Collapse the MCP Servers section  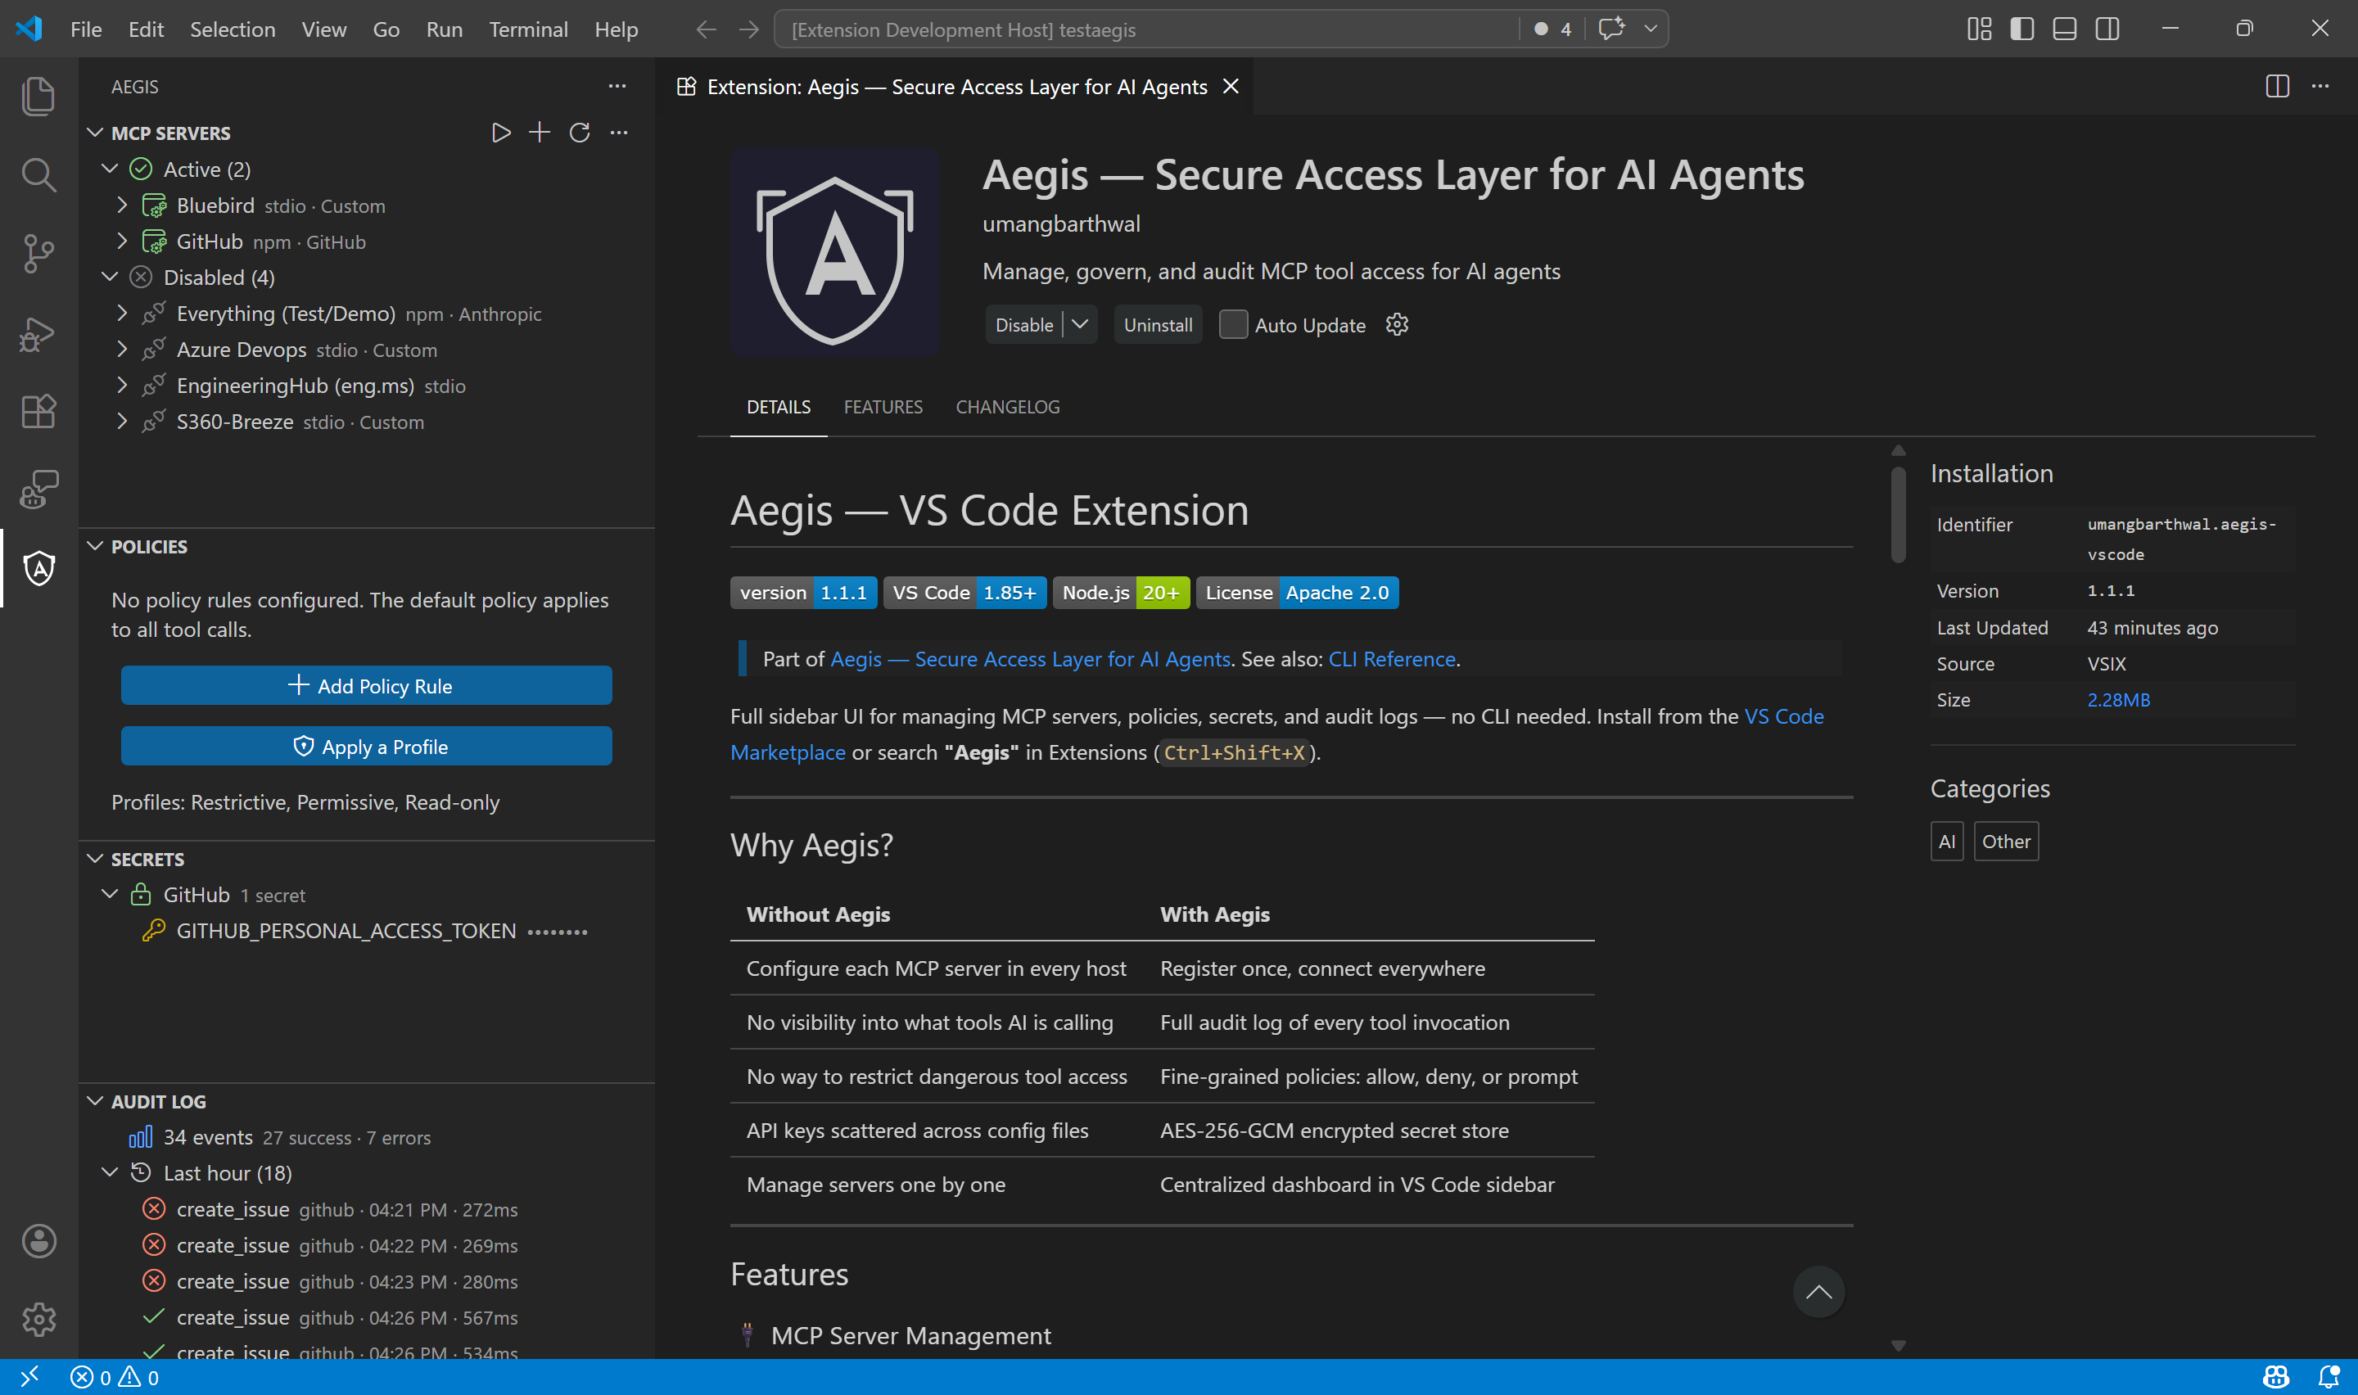coord(95,133)
